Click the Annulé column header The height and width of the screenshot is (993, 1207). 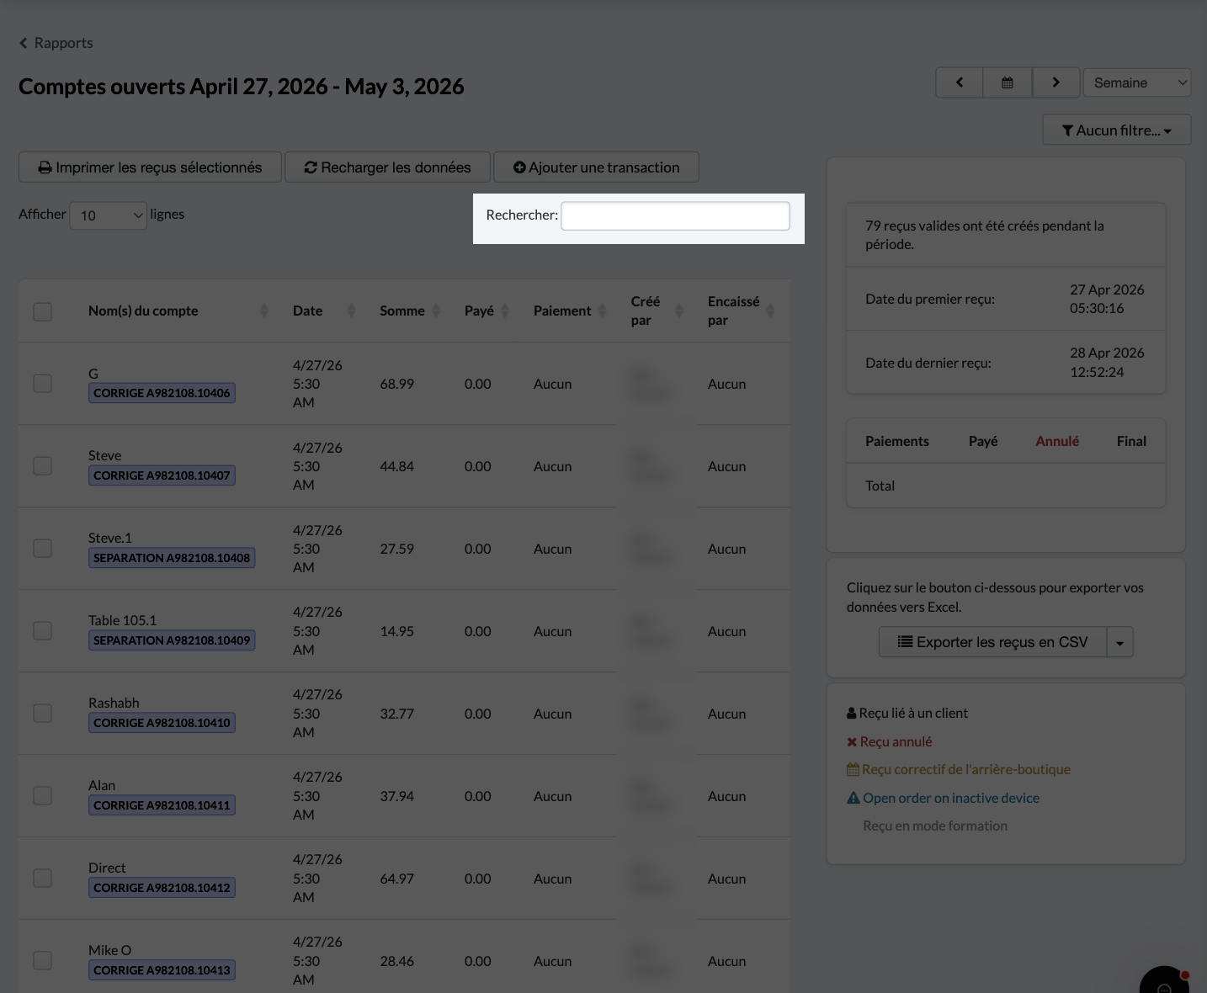pyautogui.click(x=1057, y=441)
